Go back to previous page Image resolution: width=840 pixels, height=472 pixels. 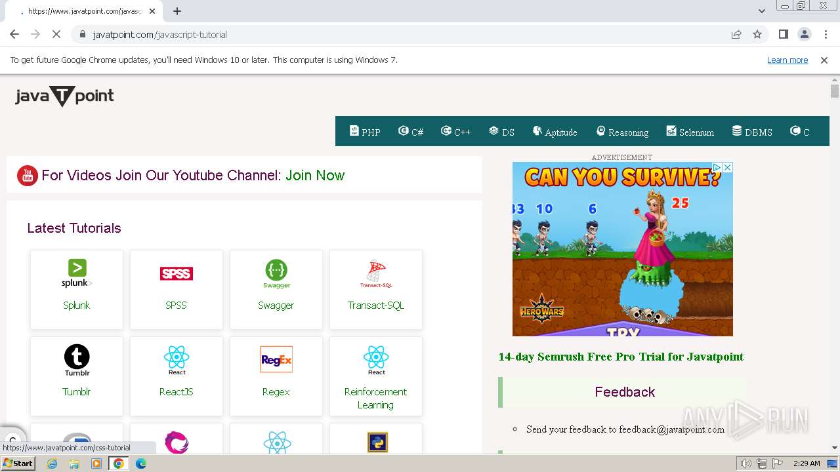(x=14, y=34)
